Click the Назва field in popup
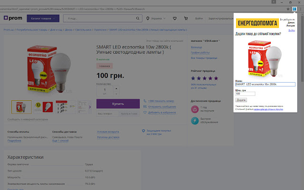Image resolution: width=304 pixels, height=190 pixels. point(265,85)
